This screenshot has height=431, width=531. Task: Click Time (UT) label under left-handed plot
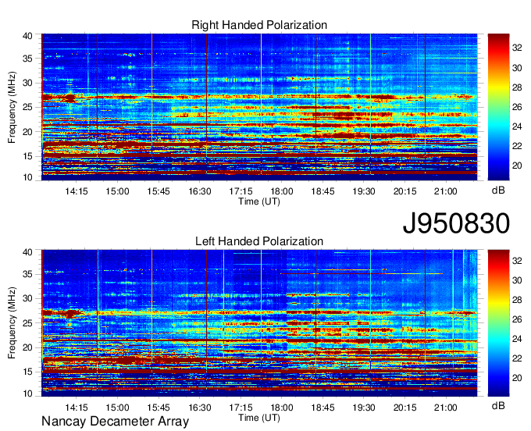pyautogui.click(x=259, y=418)
